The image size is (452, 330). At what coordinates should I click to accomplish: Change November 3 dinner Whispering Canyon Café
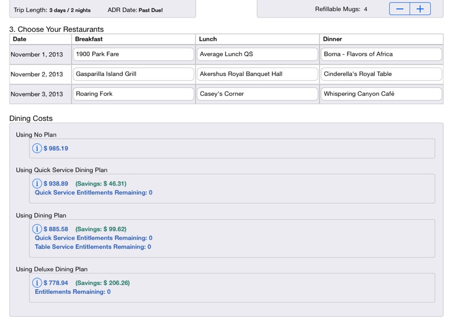pos(381,94)
